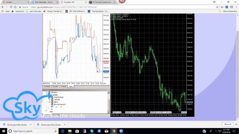The image size is (239, 134).
Task: Click the blue and red tick chart
Action: coord(73,48)
